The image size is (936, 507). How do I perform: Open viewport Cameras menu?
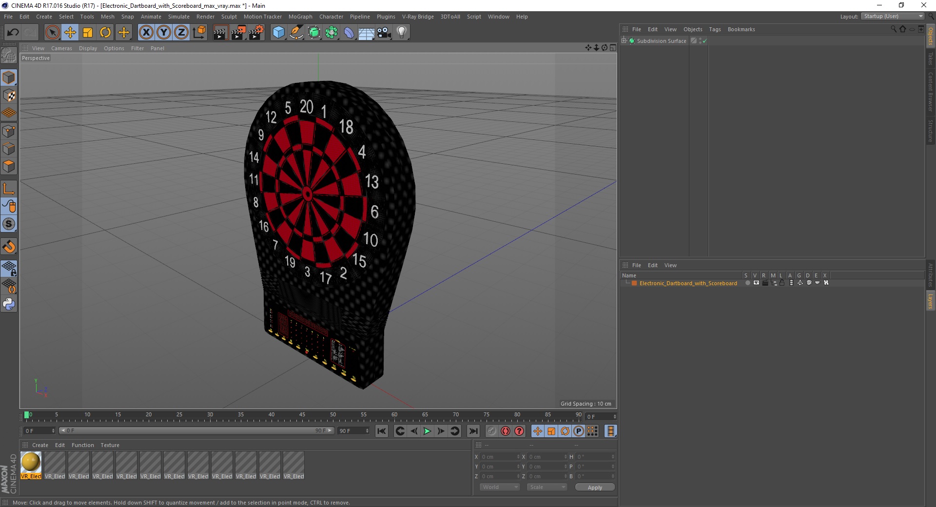[61, 48]
